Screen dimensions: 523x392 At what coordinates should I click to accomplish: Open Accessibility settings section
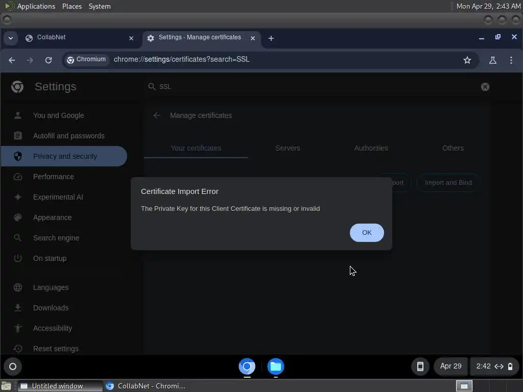click(64, 328)
